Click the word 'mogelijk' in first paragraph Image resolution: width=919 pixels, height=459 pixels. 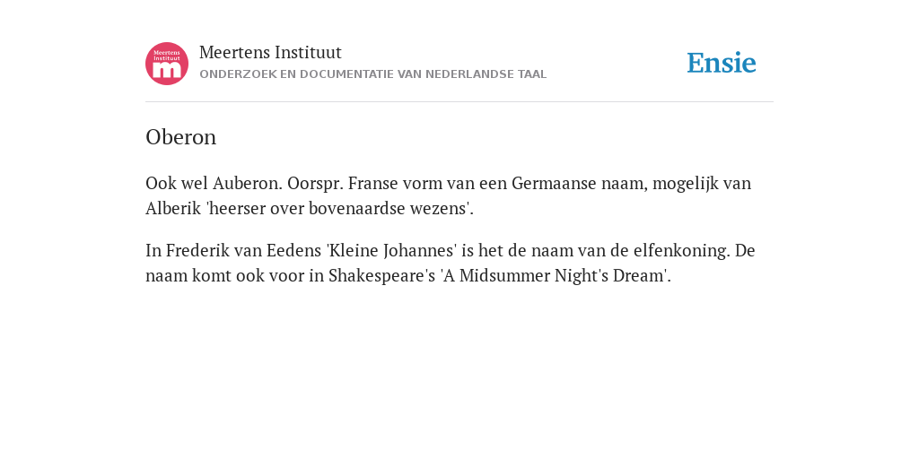click(x=685, y=184)
